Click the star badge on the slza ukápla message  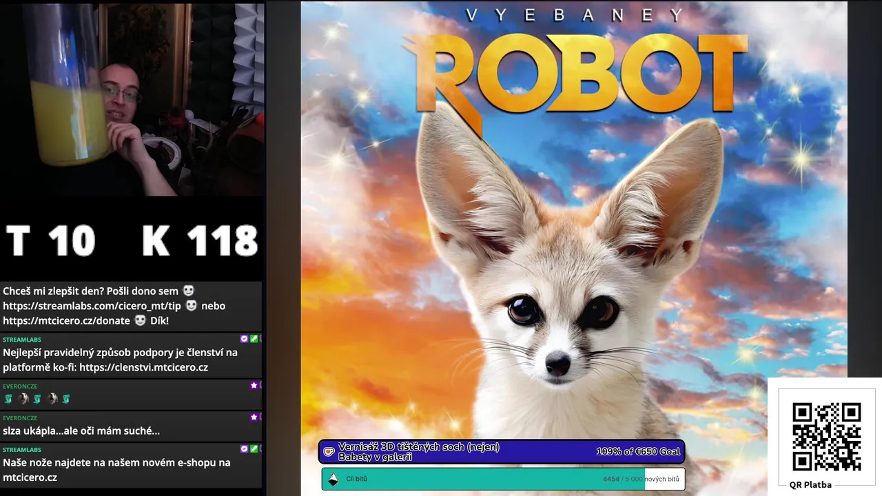click(x=254, y=417)
